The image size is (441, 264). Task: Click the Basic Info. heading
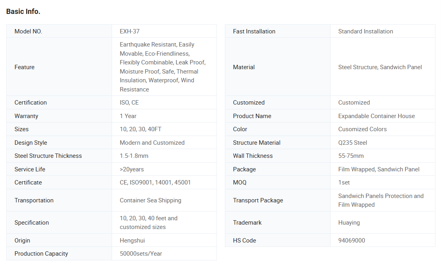(x=23, y=12)
